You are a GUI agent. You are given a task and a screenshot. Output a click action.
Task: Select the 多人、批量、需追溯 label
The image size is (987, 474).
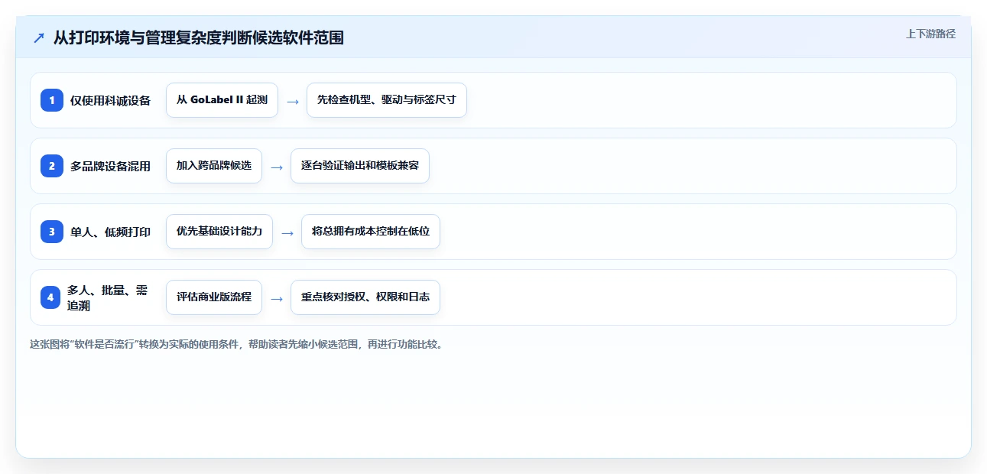pos(108,297)
